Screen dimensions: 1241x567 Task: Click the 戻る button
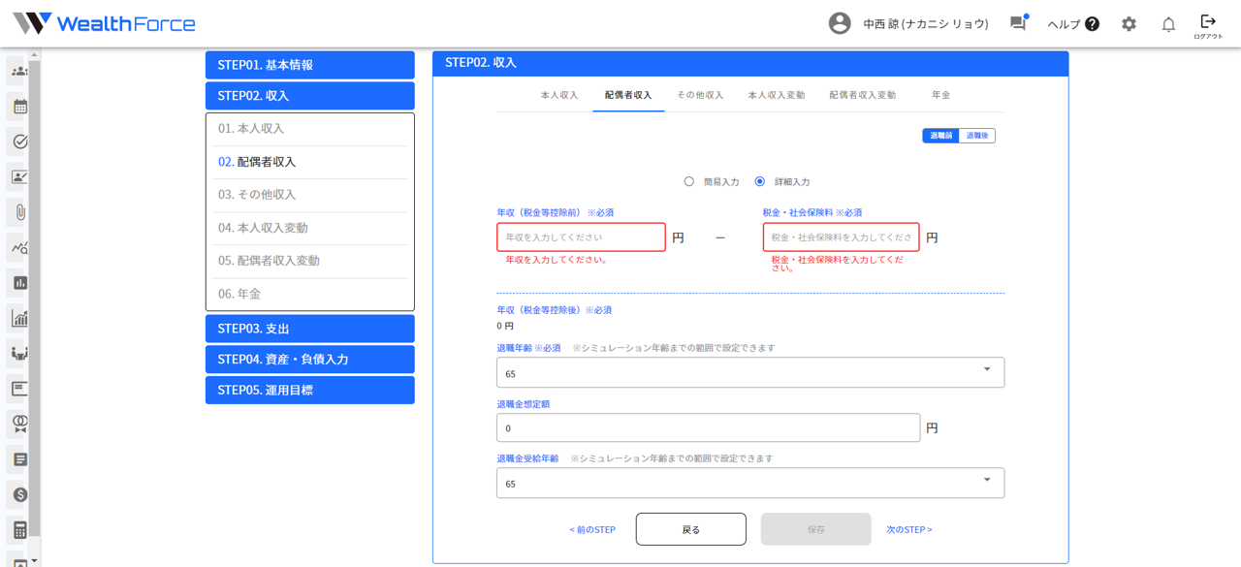click(691, 529)
